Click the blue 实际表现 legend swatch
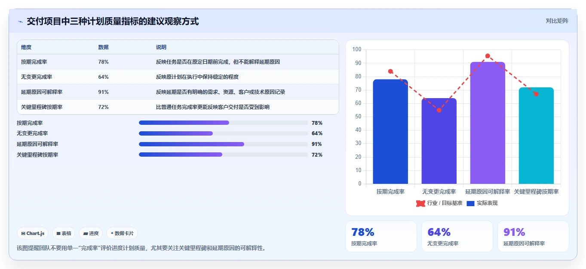The height and width of the screenshot is (269, 586). pos(470,203)
